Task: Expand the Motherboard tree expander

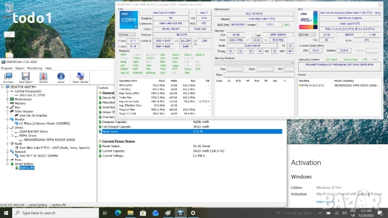Action: [7, 99]
